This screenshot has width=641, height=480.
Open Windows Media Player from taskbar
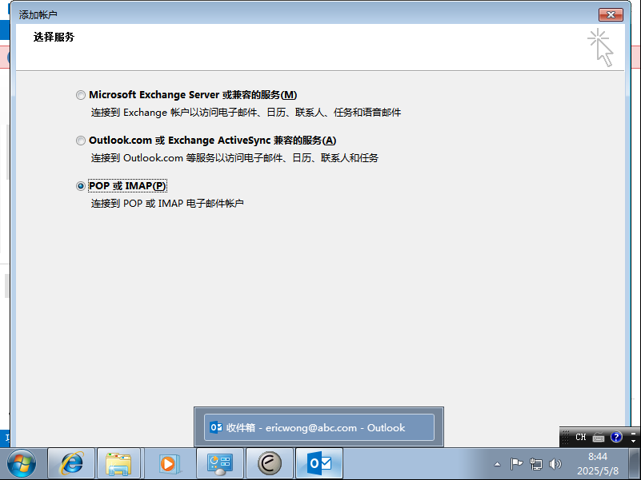(168, 464)
